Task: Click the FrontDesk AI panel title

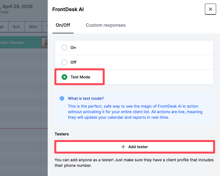Action: point(68,9)
